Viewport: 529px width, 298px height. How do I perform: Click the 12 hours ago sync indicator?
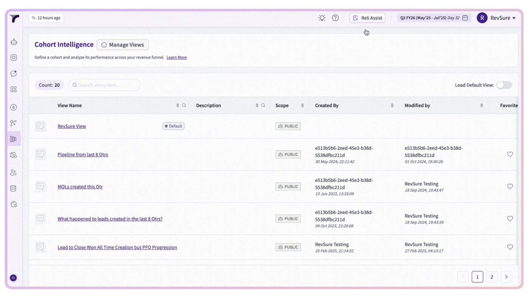[46, 18]
